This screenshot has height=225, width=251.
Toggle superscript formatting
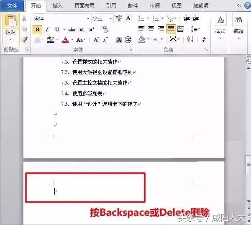[x=92, y=30]
